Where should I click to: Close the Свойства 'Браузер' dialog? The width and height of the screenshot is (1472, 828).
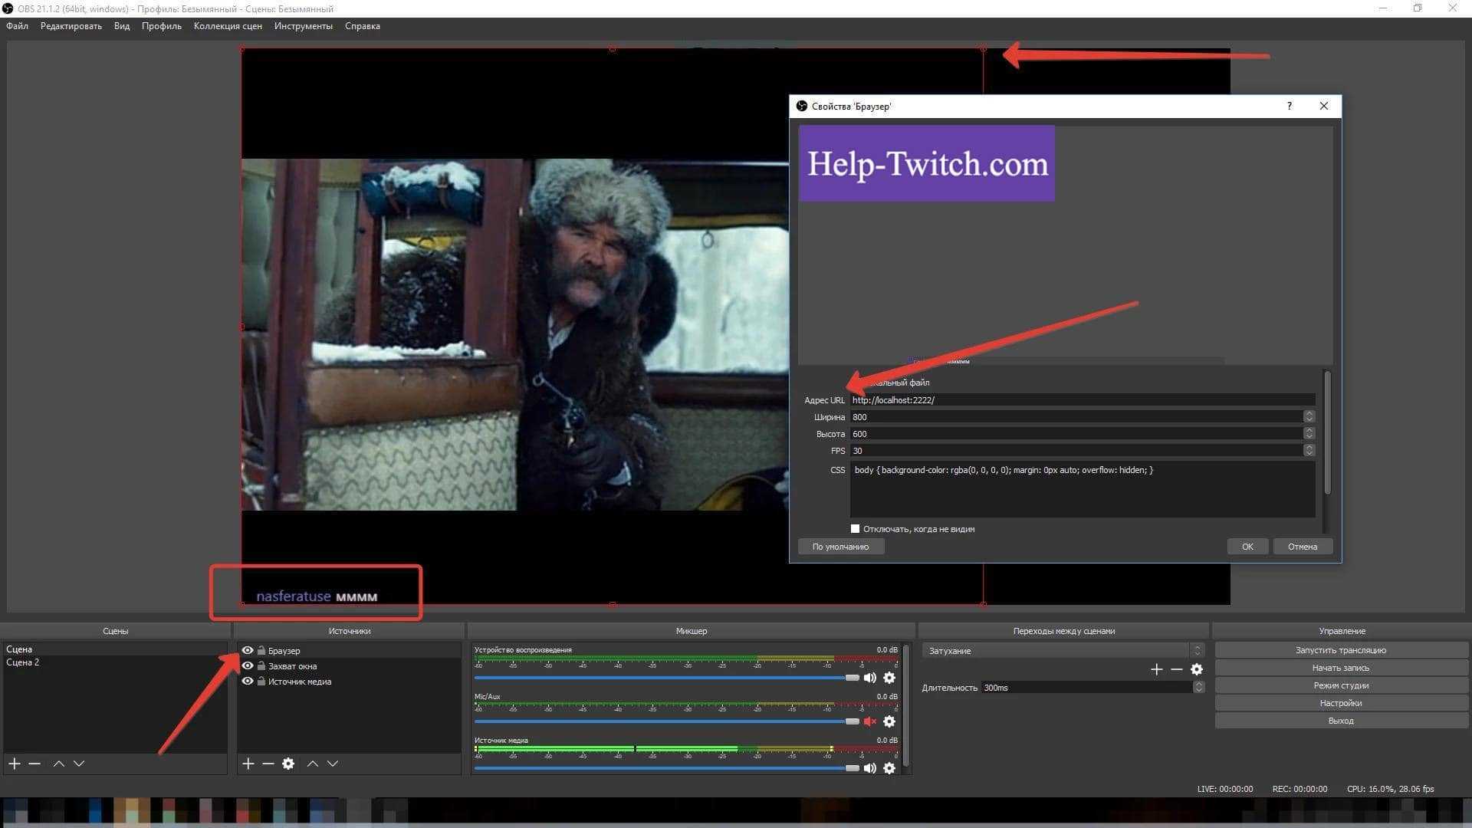1324,106
